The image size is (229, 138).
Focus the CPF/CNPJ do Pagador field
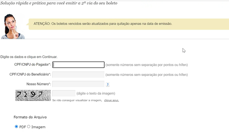tap(78, 65)
